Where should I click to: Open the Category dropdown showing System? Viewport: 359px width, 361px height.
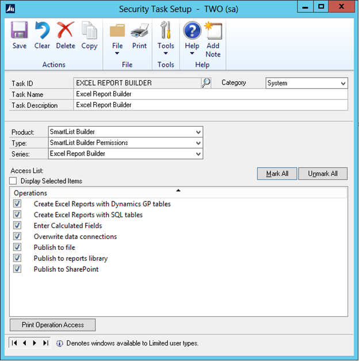[x=307, y=83]
